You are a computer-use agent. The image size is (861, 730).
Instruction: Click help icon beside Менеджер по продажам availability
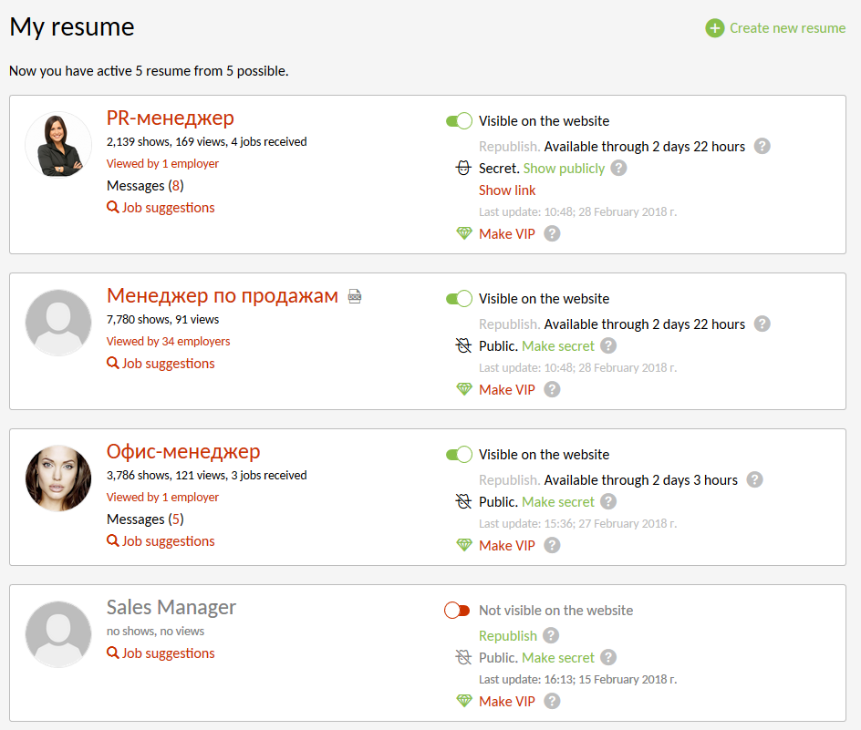762,324
